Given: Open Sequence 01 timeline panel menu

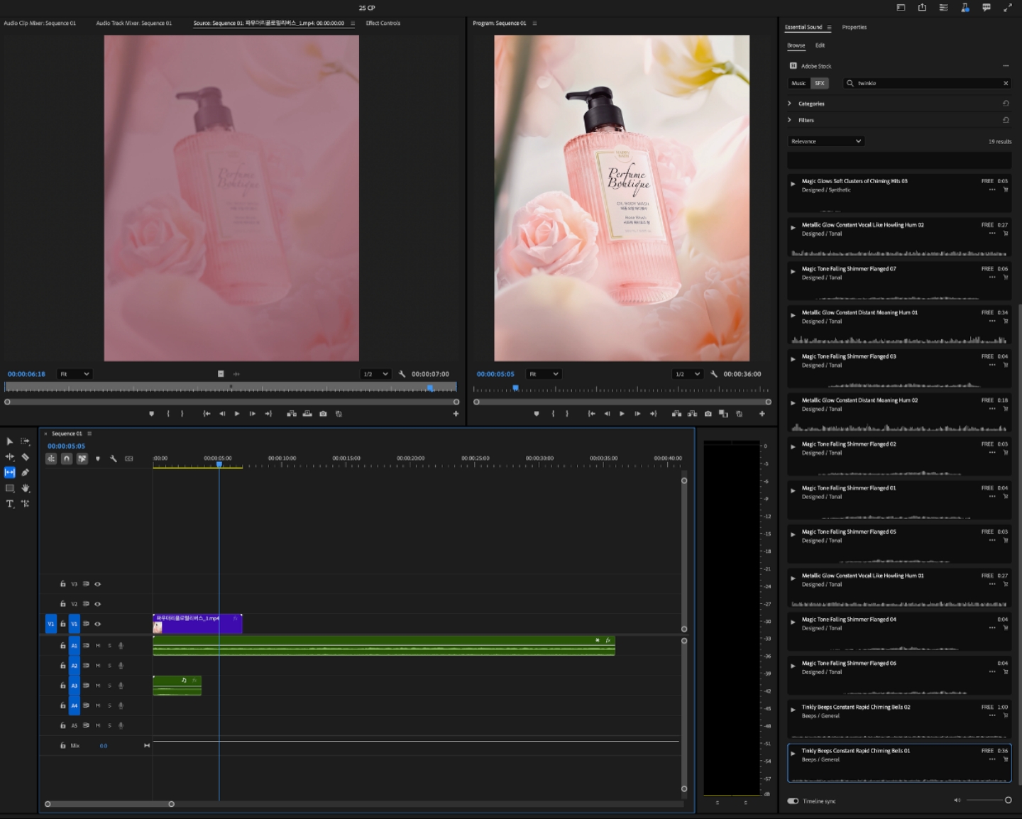Looking at the screenshot, I should point(89,434).
